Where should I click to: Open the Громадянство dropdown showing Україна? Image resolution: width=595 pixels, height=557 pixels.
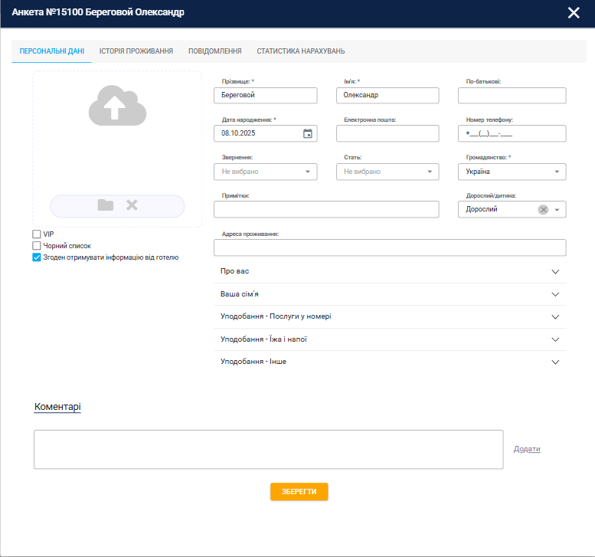click(512, 172)
